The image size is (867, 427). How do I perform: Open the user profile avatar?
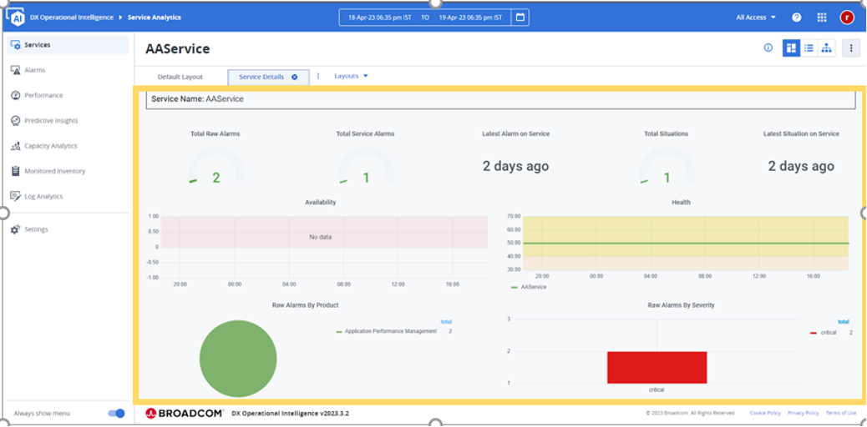(847, 17)
